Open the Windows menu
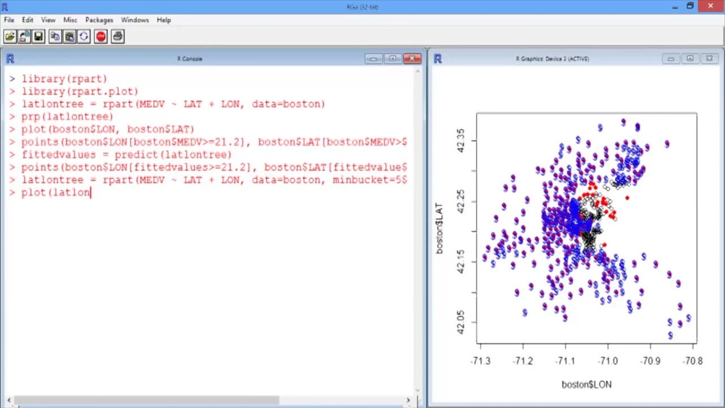Image resolution: width=725 pixels, height=408 pixels. (x=135, y=20)
